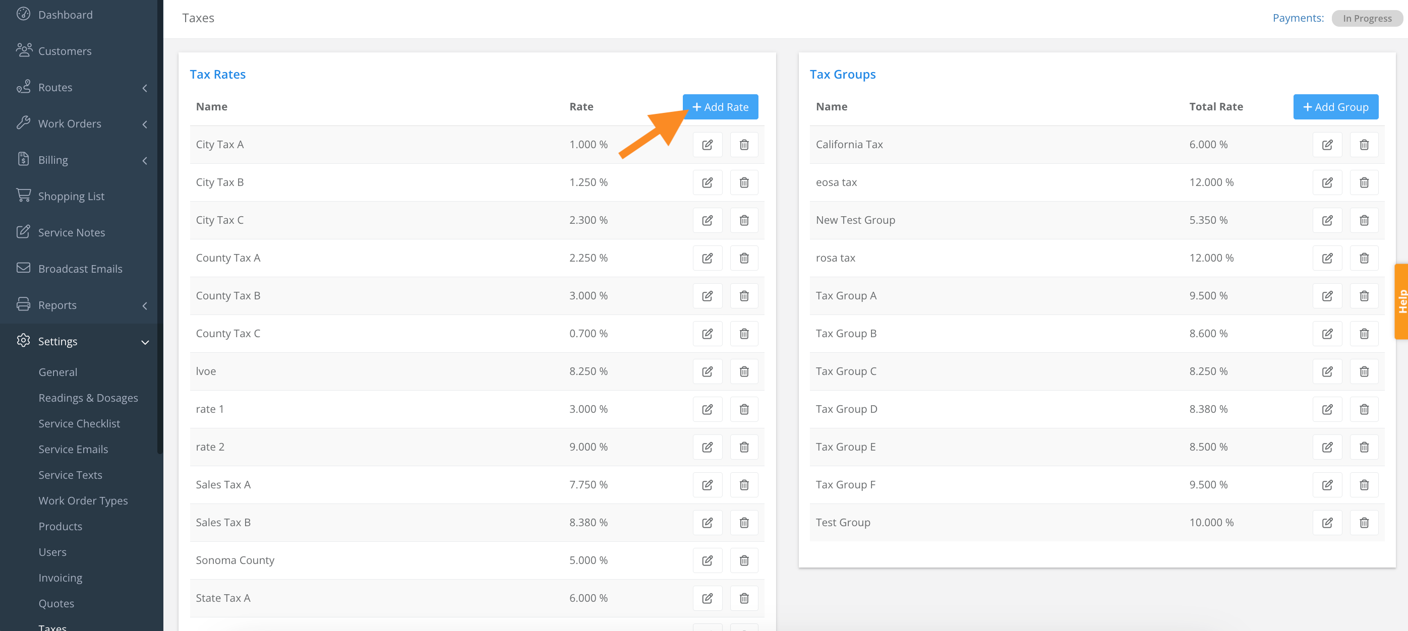Click the Payments link
This screenshot has height=631, width=1408.
pyautogui.click(x=1298, y=18)
